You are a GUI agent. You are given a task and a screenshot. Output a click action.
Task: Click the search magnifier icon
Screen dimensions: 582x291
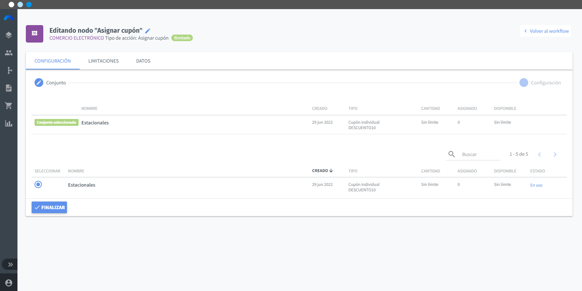451,154
